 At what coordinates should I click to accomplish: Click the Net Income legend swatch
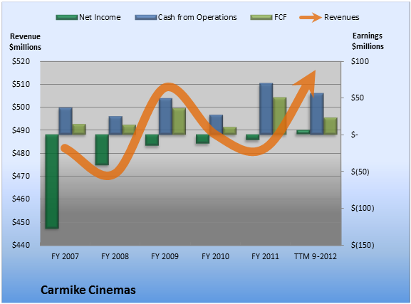tap(67, 18)
